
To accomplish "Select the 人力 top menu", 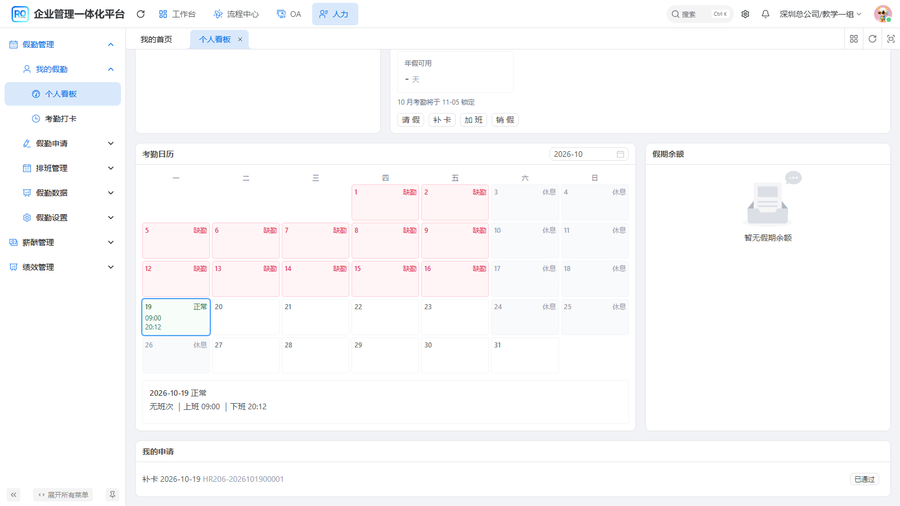I will [335, 14].
